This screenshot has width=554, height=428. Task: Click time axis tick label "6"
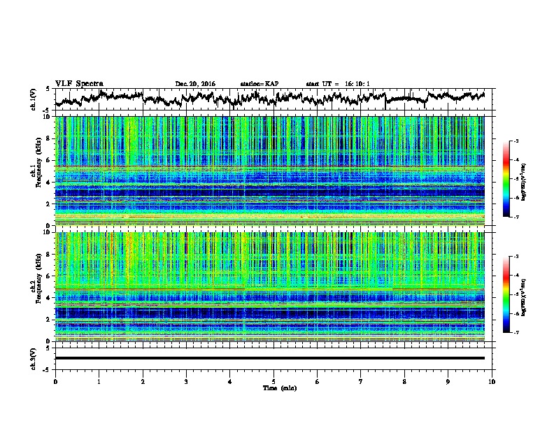point(318,382)
